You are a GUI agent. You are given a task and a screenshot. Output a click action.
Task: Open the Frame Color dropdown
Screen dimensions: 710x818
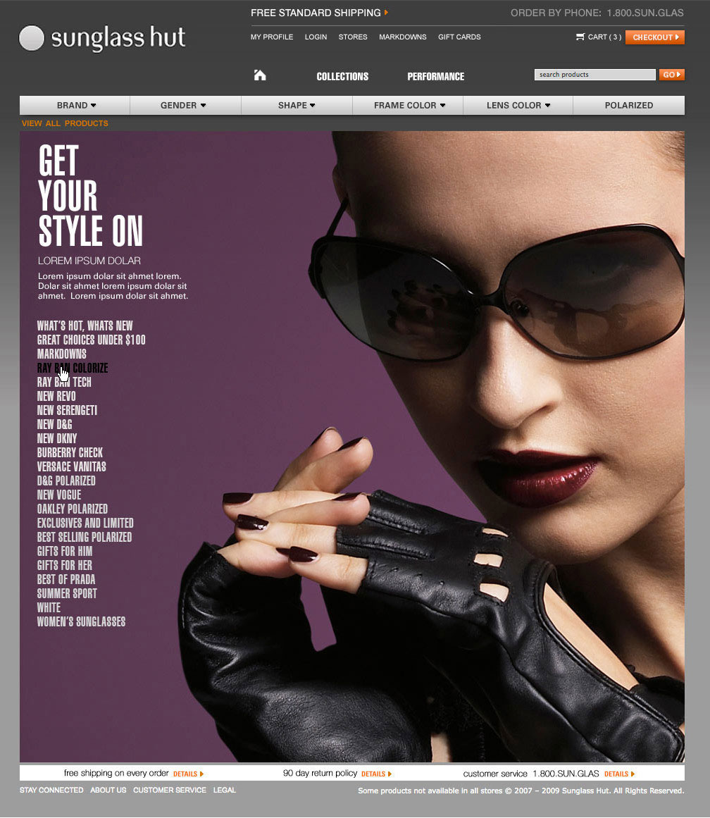tap(409, 106)
